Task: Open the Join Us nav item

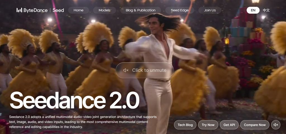Action: pyautogui.click(x=210, y=10)
